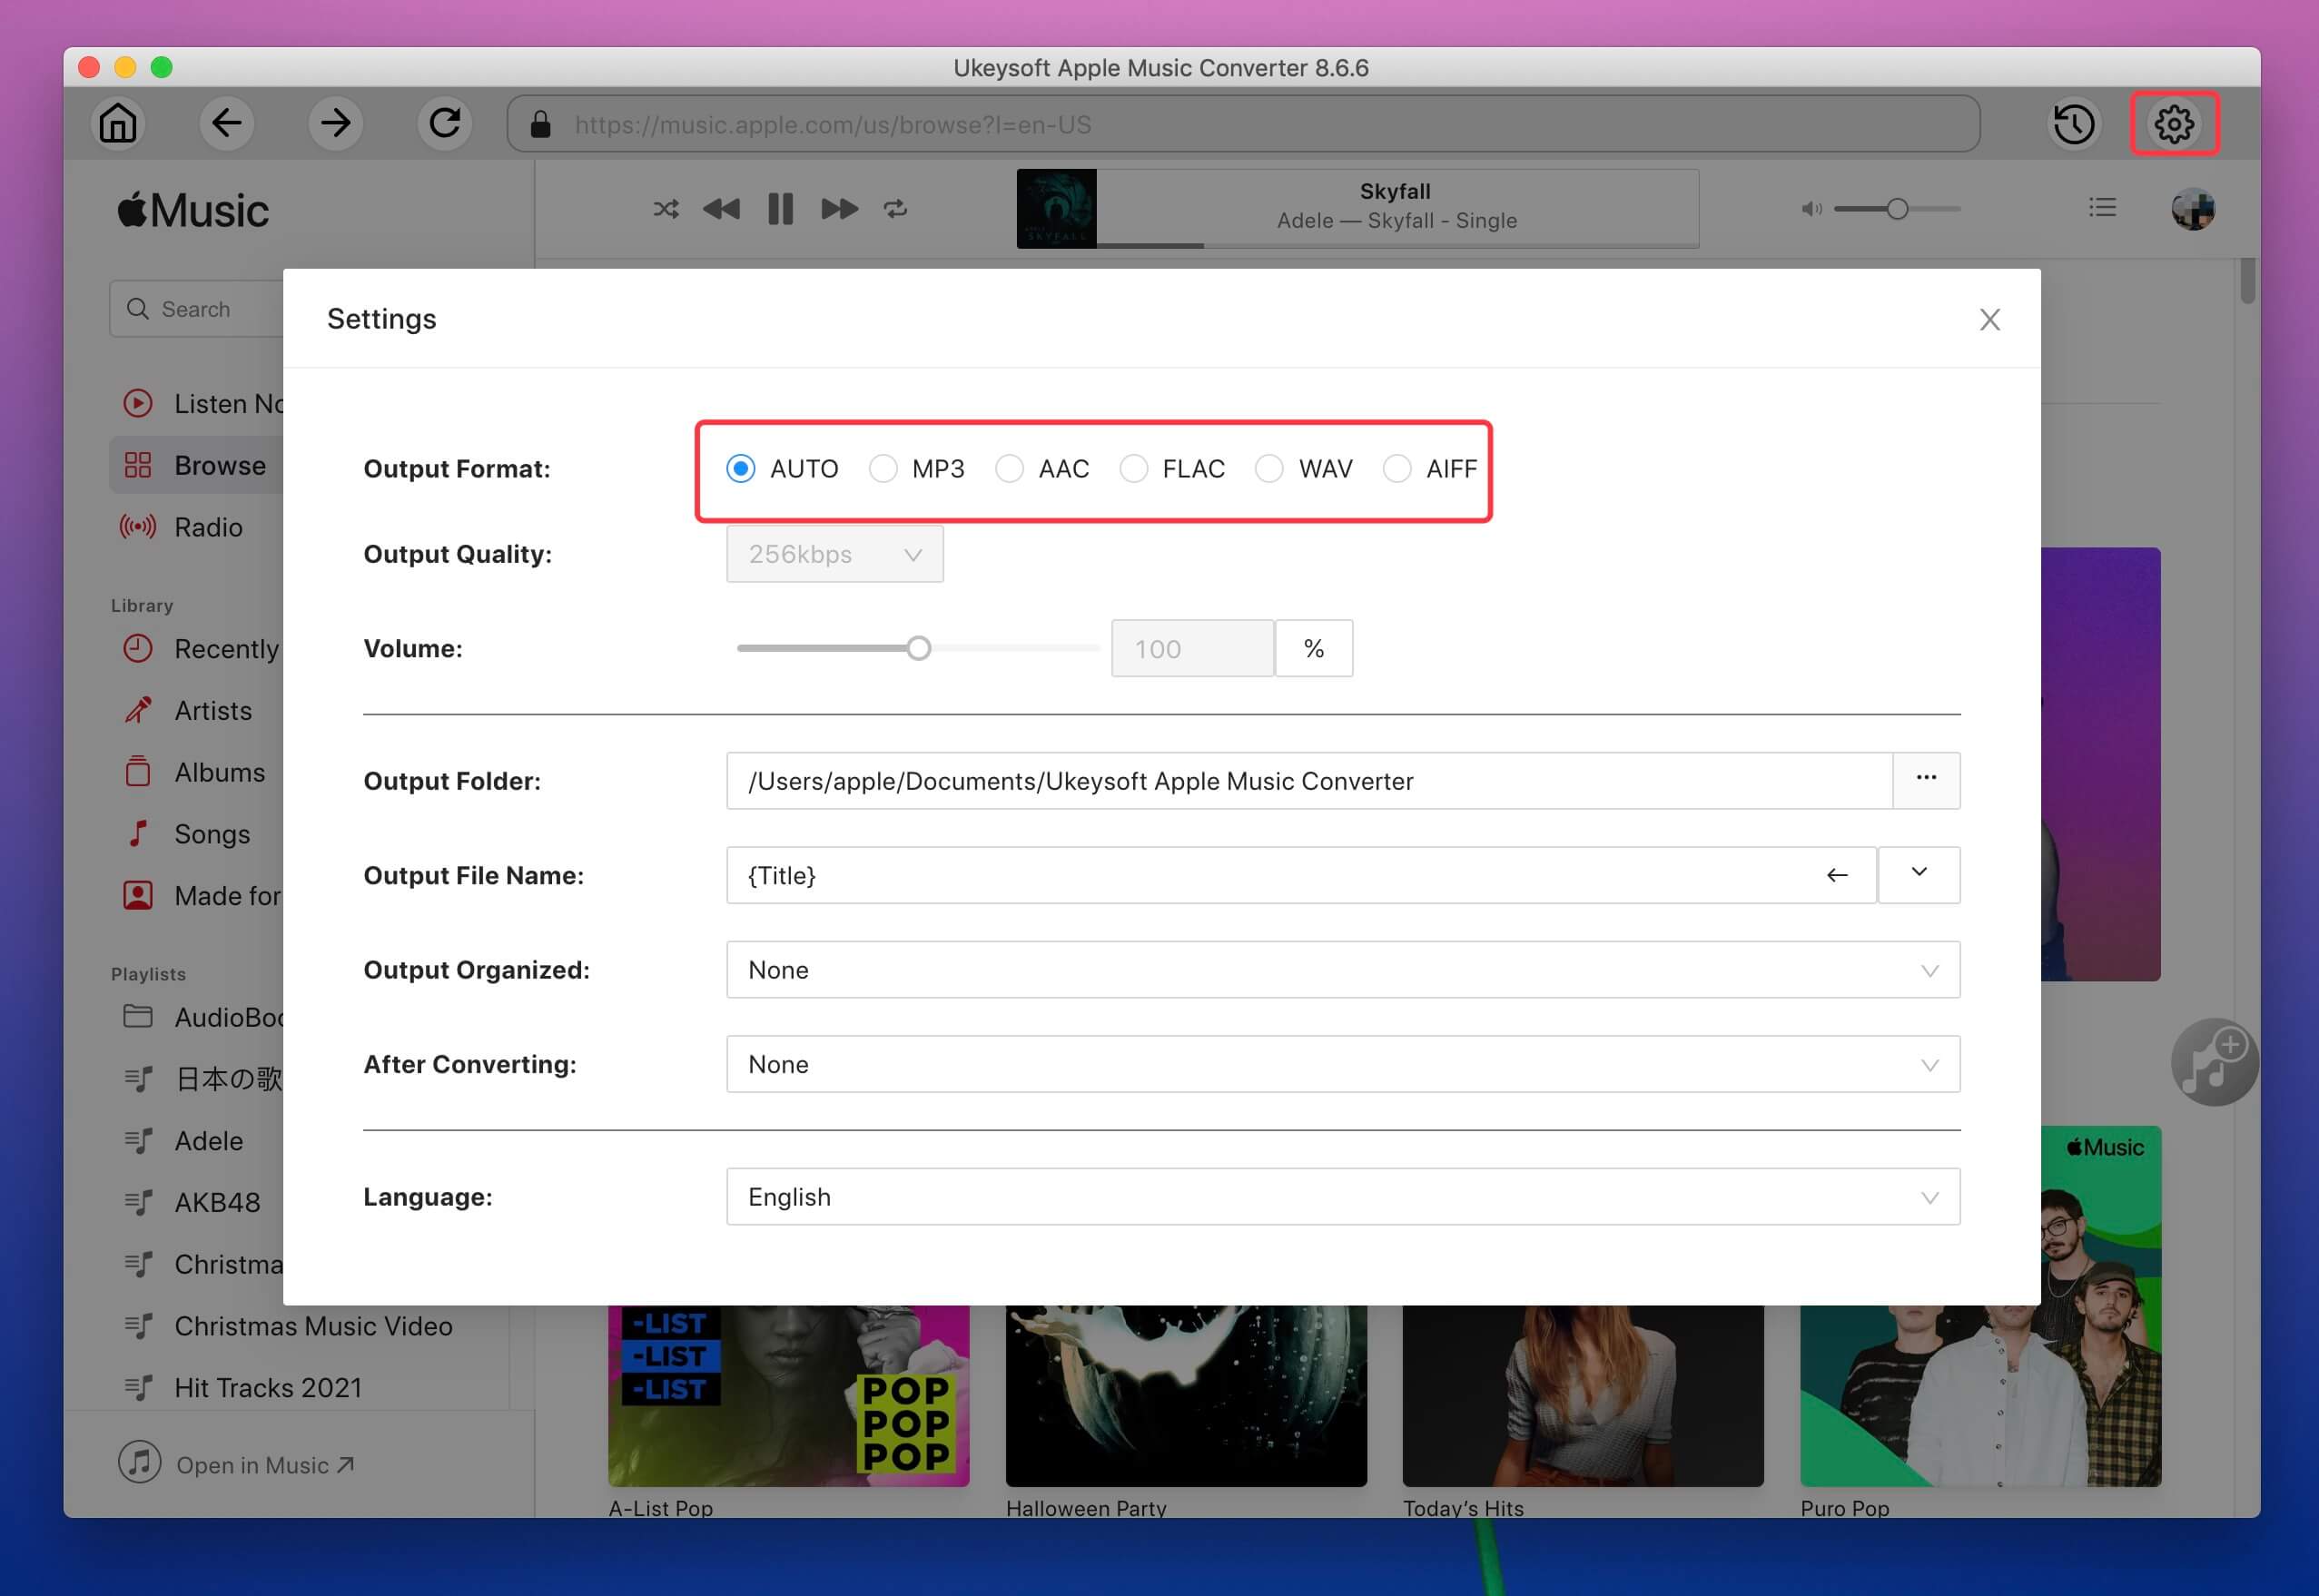Click the shuffle playback icon
The height and width of the screenshot is (1596, 2319).
point(665,208)
